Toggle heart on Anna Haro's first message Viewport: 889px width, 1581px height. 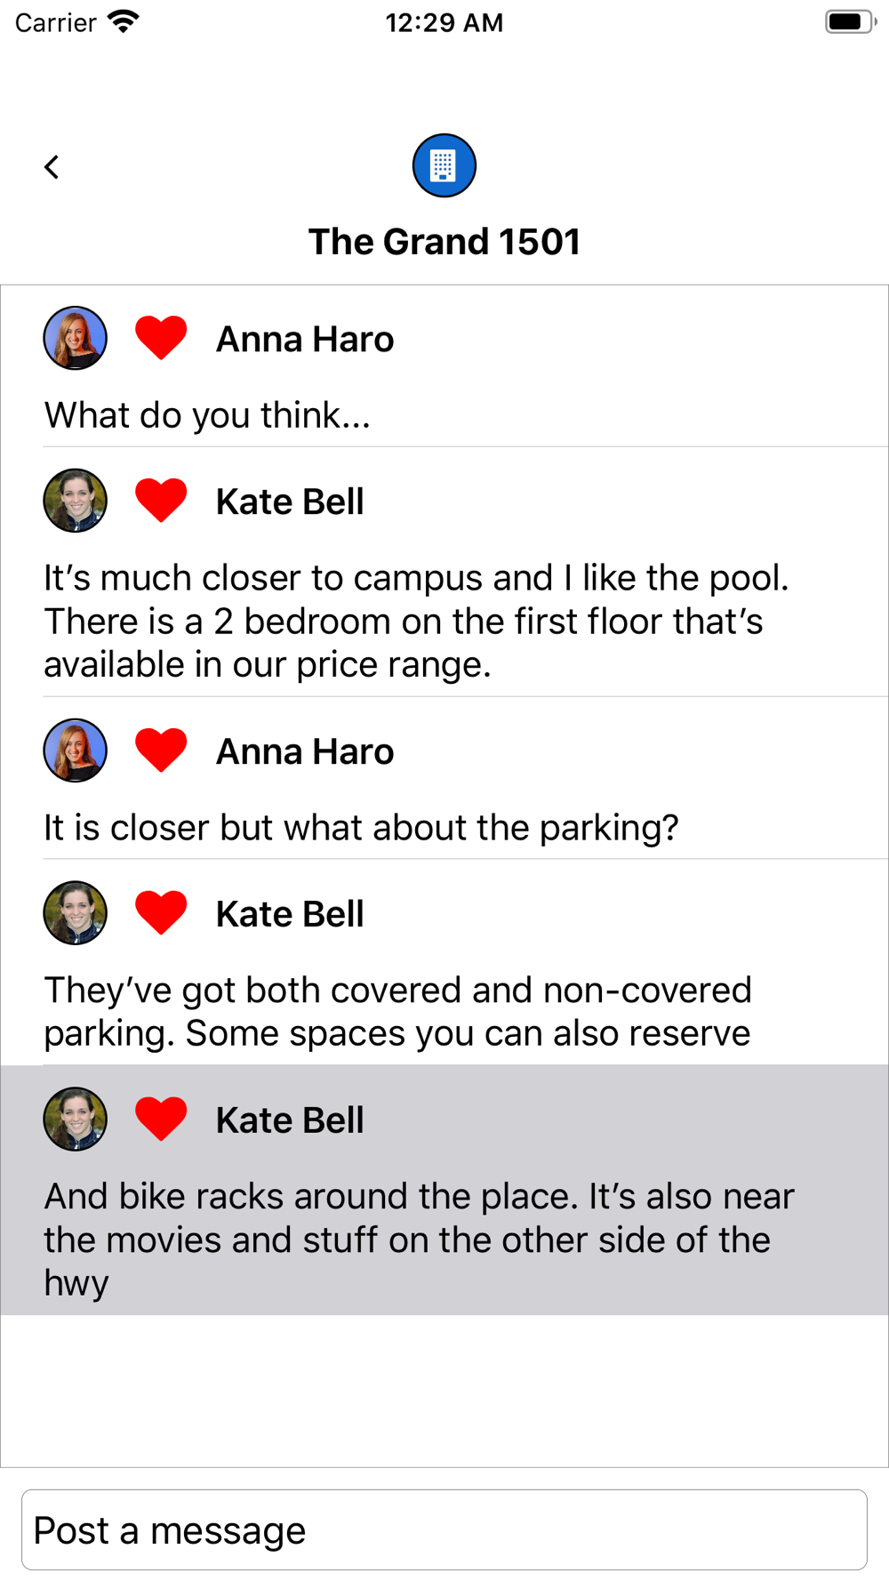click(x=161, y=338)
